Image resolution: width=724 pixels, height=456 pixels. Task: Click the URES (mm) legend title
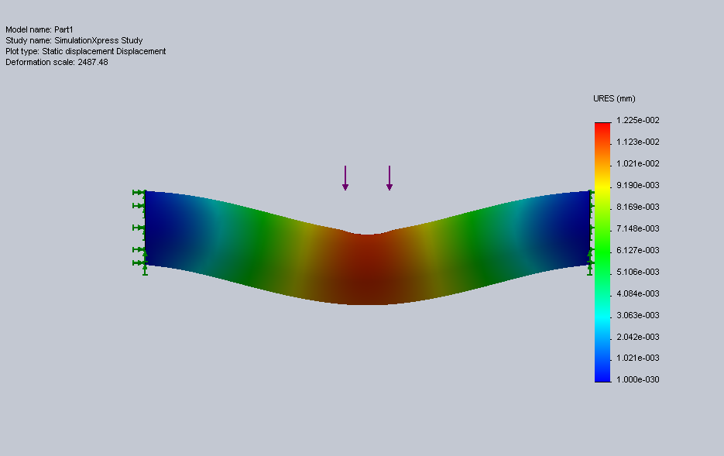tap(614, 99)
